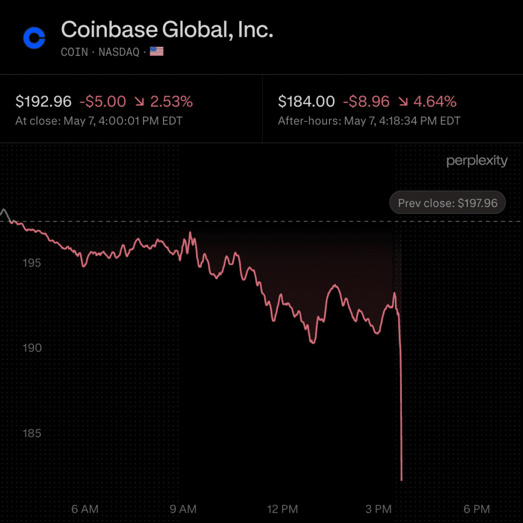
Task: Click the 185 price axis label
Action: pos(32,433)
